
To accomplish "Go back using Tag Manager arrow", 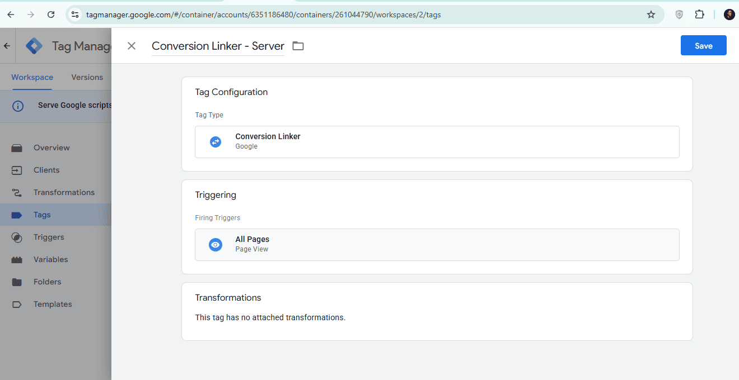I will (x=7, y=46).
